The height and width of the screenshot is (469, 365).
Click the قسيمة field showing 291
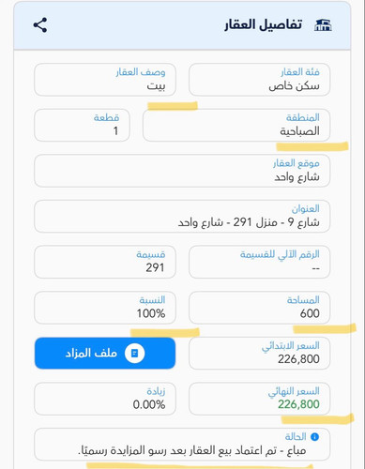pos(105,262)
